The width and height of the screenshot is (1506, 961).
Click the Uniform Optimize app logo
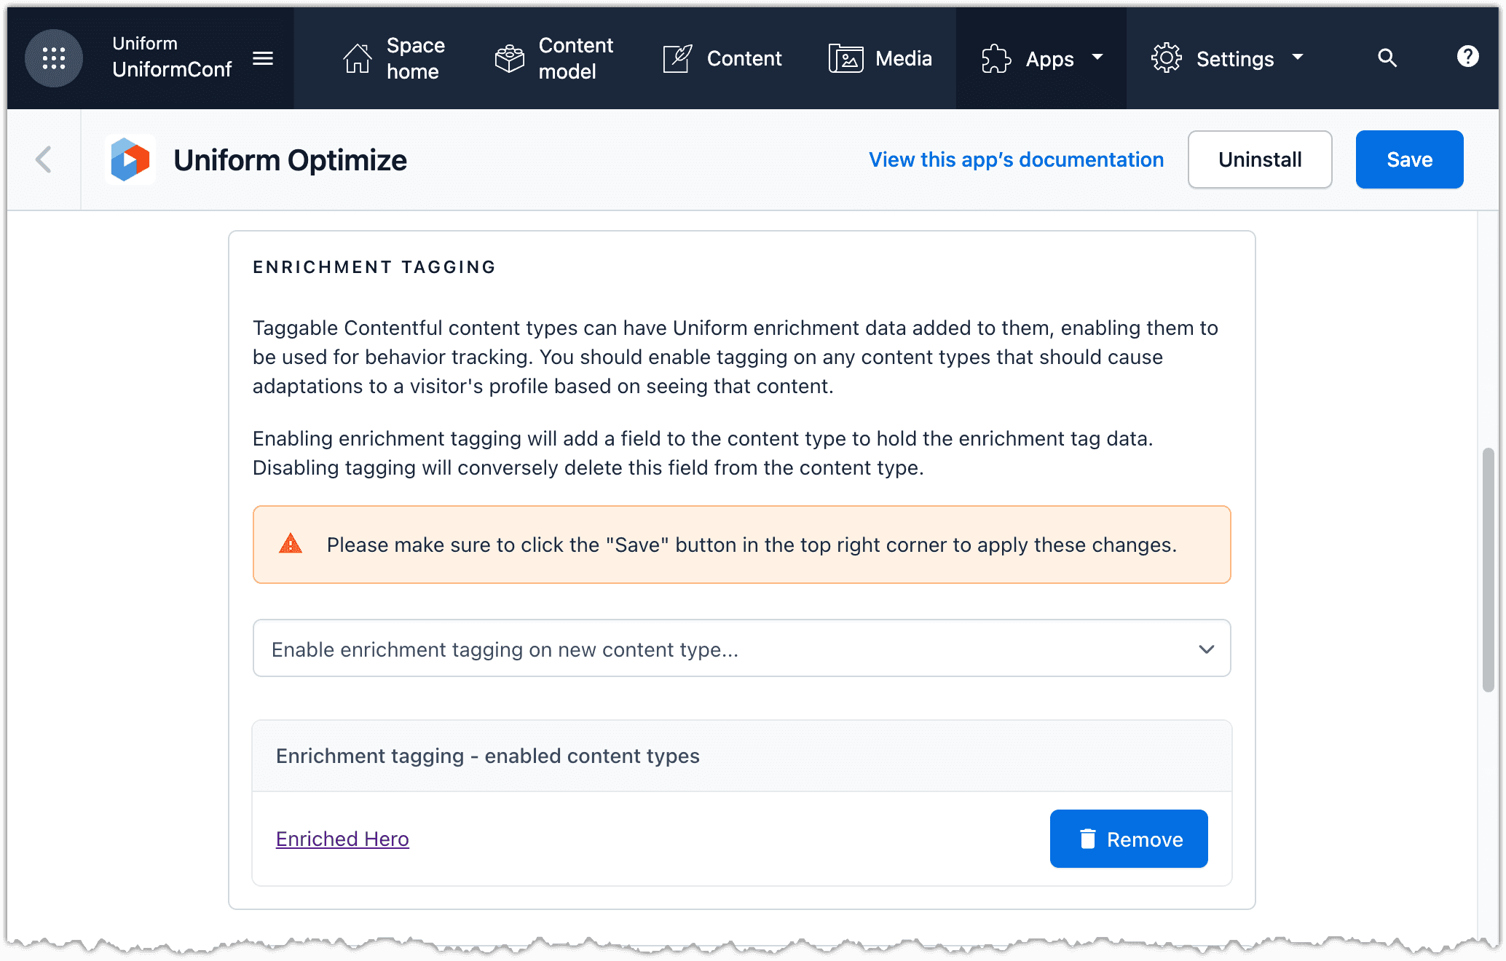coord(130,159)
